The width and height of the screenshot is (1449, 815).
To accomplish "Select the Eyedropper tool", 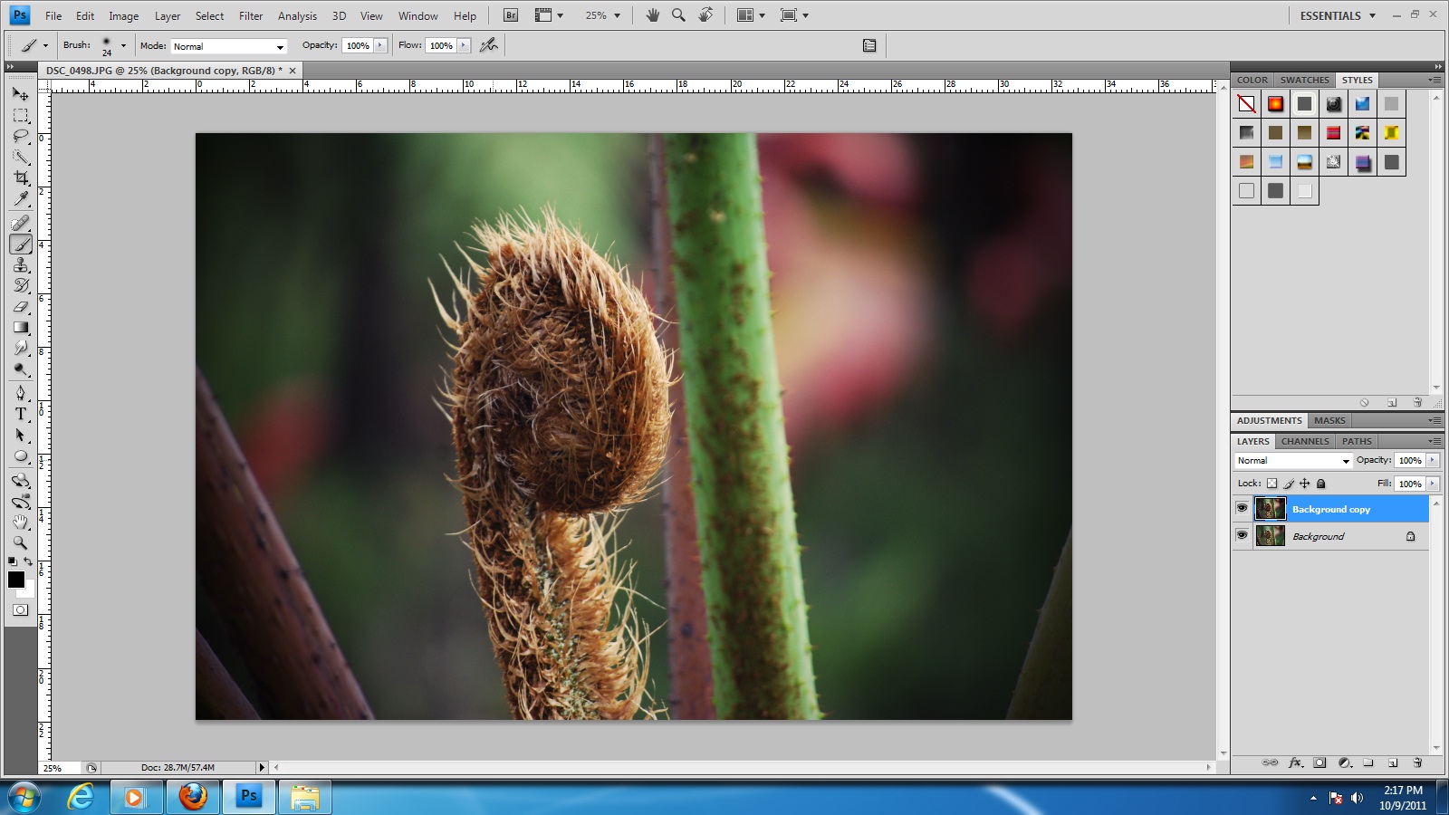I will pyautogui.click(x=21, y=199).
